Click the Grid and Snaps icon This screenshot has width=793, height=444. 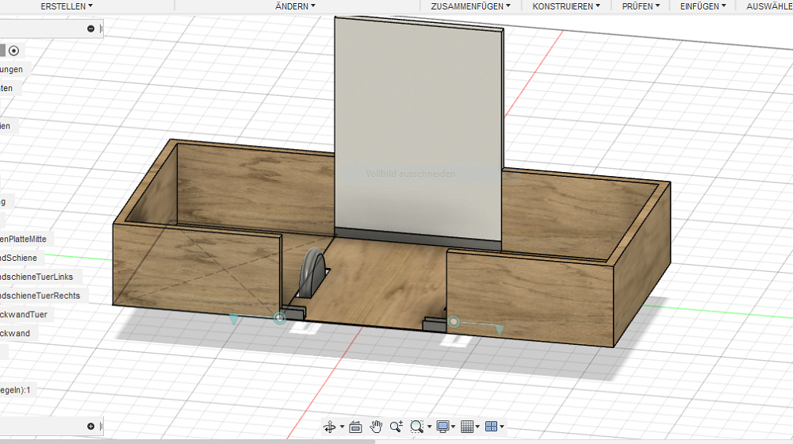tap(466, 427)
